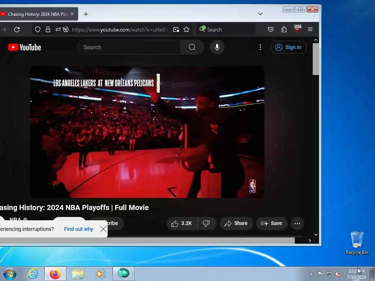This screenshot has height=281, width=375.
Task: Launch Internet Explorer from taskbar
Action: [x=33, y=274]
